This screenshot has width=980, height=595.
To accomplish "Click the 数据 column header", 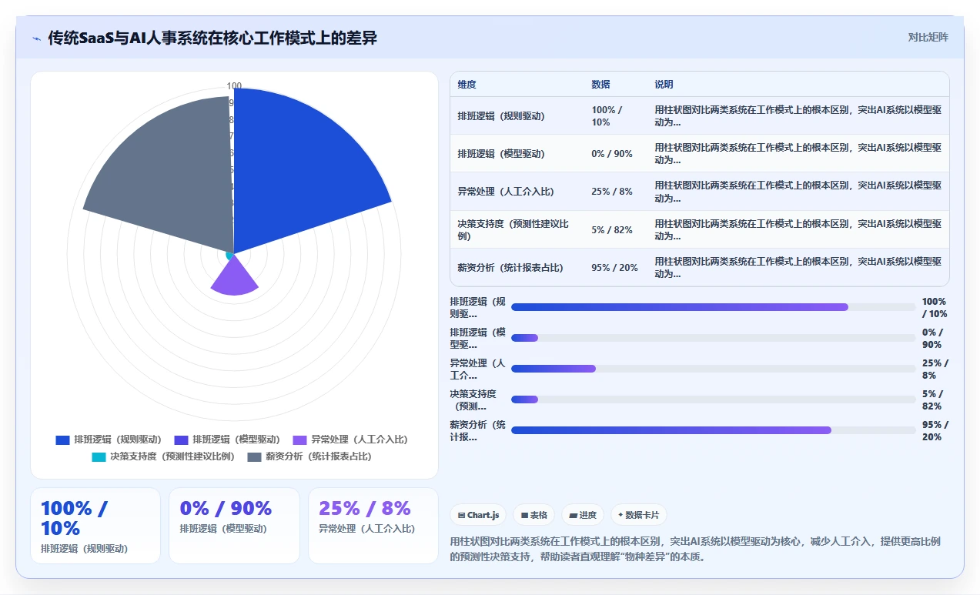I will (x=600, y=85).
